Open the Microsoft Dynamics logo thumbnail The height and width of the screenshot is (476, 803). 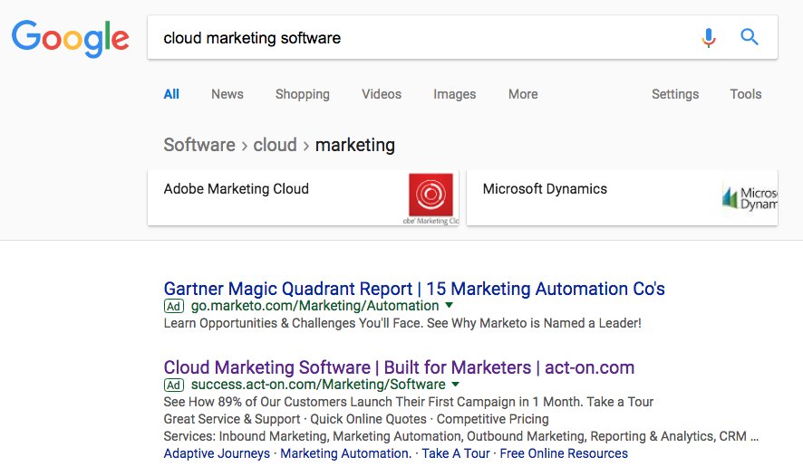pos(750,197)
